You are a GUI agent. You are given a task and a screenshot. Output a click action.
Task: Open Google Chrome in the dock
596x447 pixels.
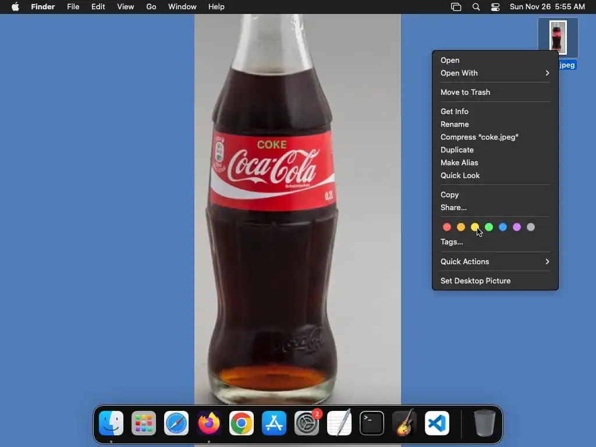tap(242, 423)
